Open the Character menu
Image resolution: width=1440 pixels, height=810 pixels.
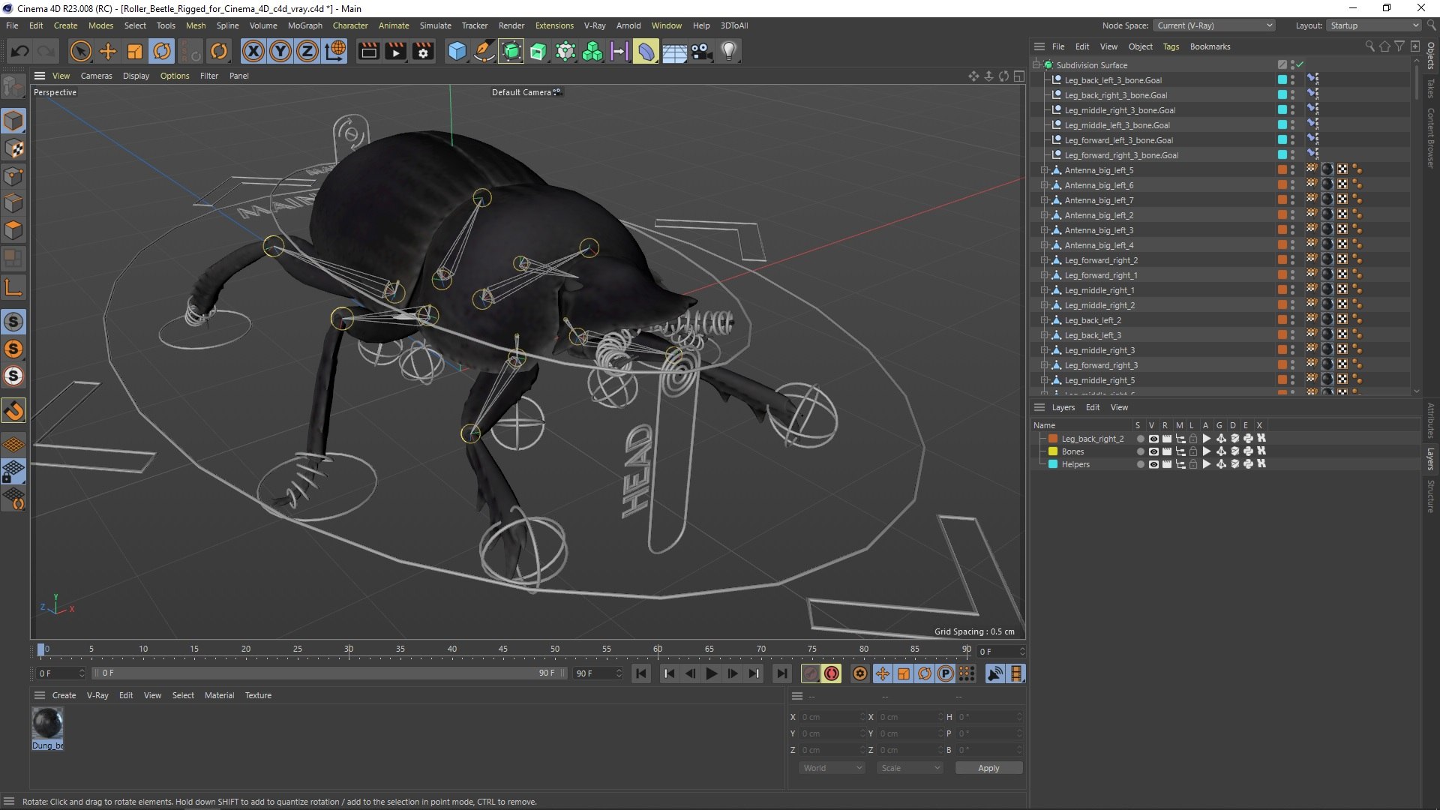tap(350, 25)
